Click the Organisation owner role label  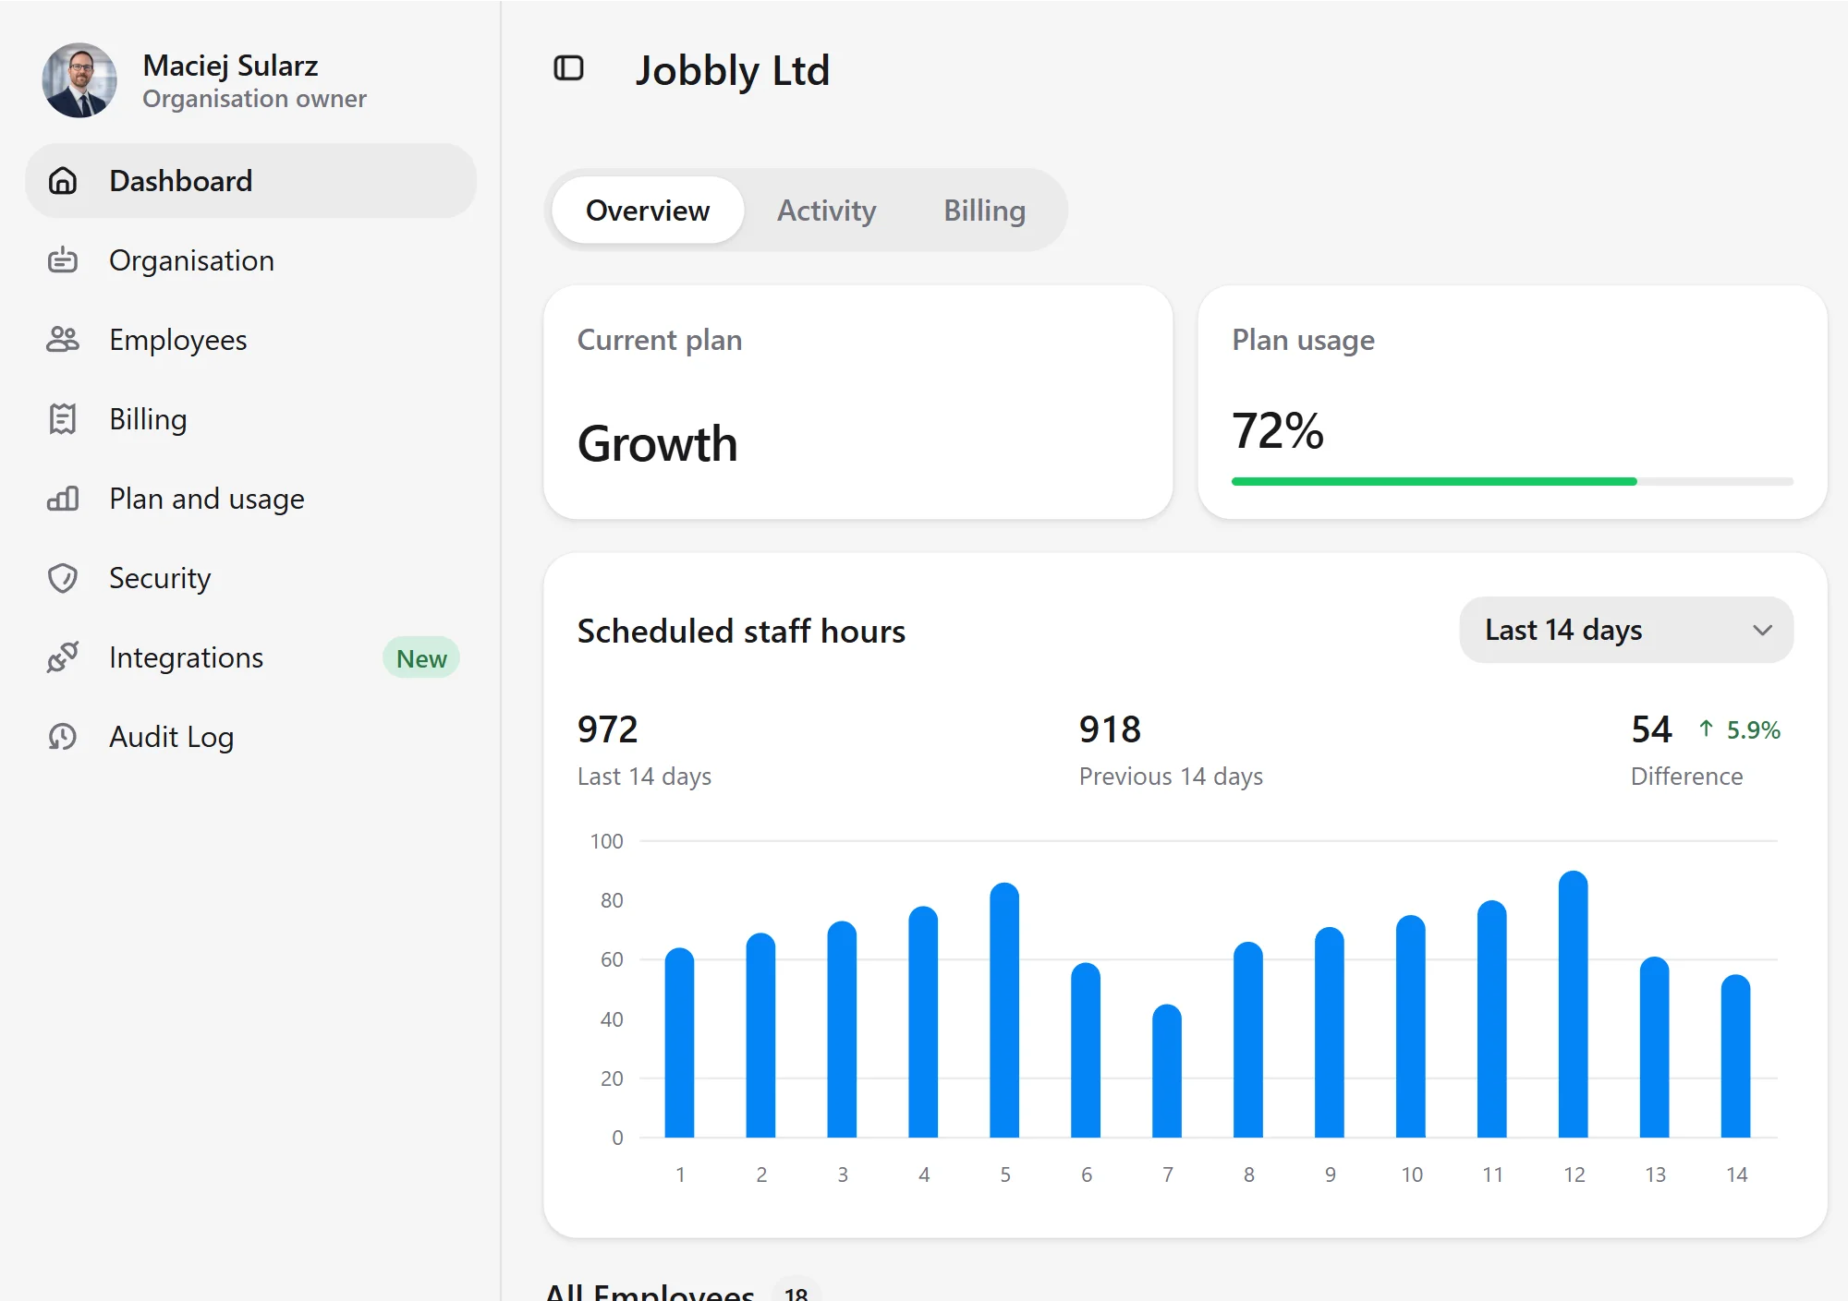[x=254, y=99]
